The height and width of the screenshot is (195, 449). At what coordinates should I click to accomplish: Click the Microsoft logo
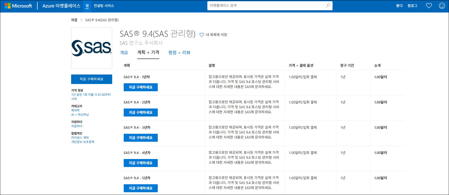pos(18,6)
